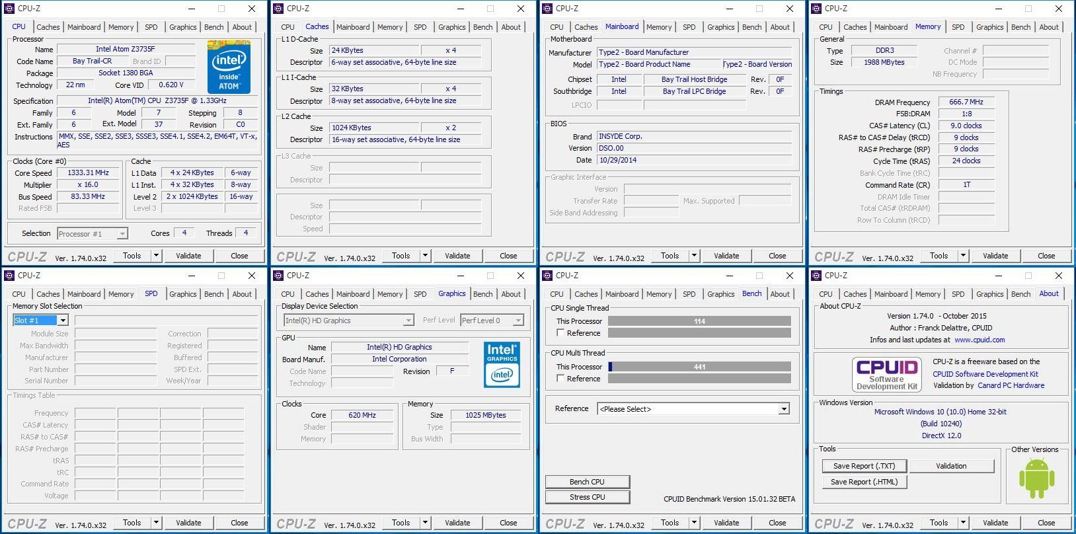Click the CPU-Z title icon in the About-tab window
The image size is (1076, 534).
(816, 276)
